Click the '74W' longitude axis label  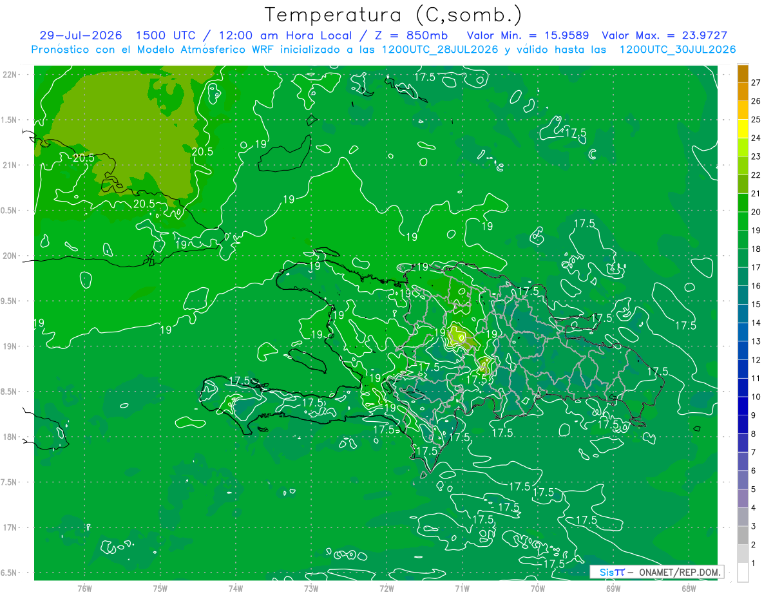click(x=236, y=588)
